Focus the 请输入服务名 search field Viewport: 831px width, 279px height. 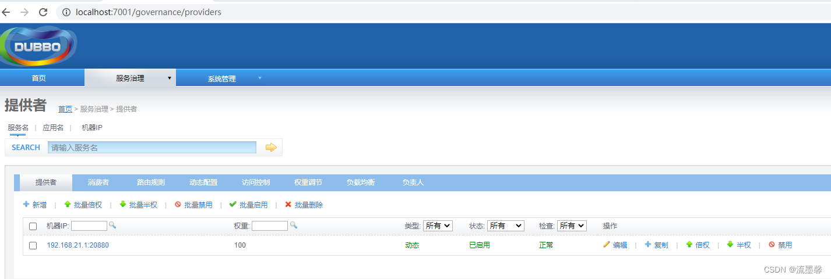(x=152, y=148)
